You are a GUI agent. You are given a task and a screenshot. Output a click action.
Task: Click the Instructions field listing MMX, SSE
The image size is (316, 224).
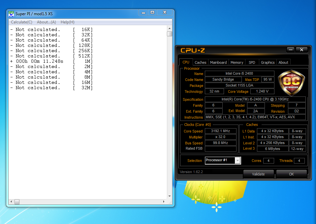(x=255, y=117)
